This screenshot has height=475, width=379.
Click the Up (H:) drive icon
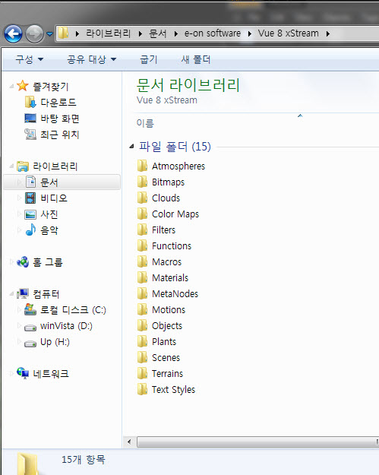[x=30, y=344]
